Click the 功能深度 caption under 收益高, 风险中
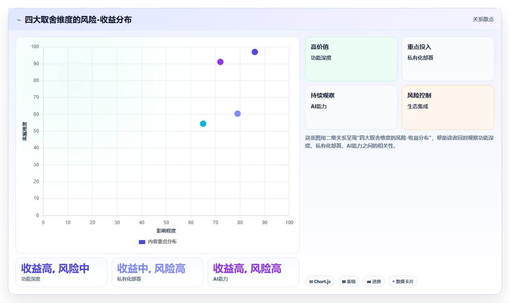 tap(31, 279)
